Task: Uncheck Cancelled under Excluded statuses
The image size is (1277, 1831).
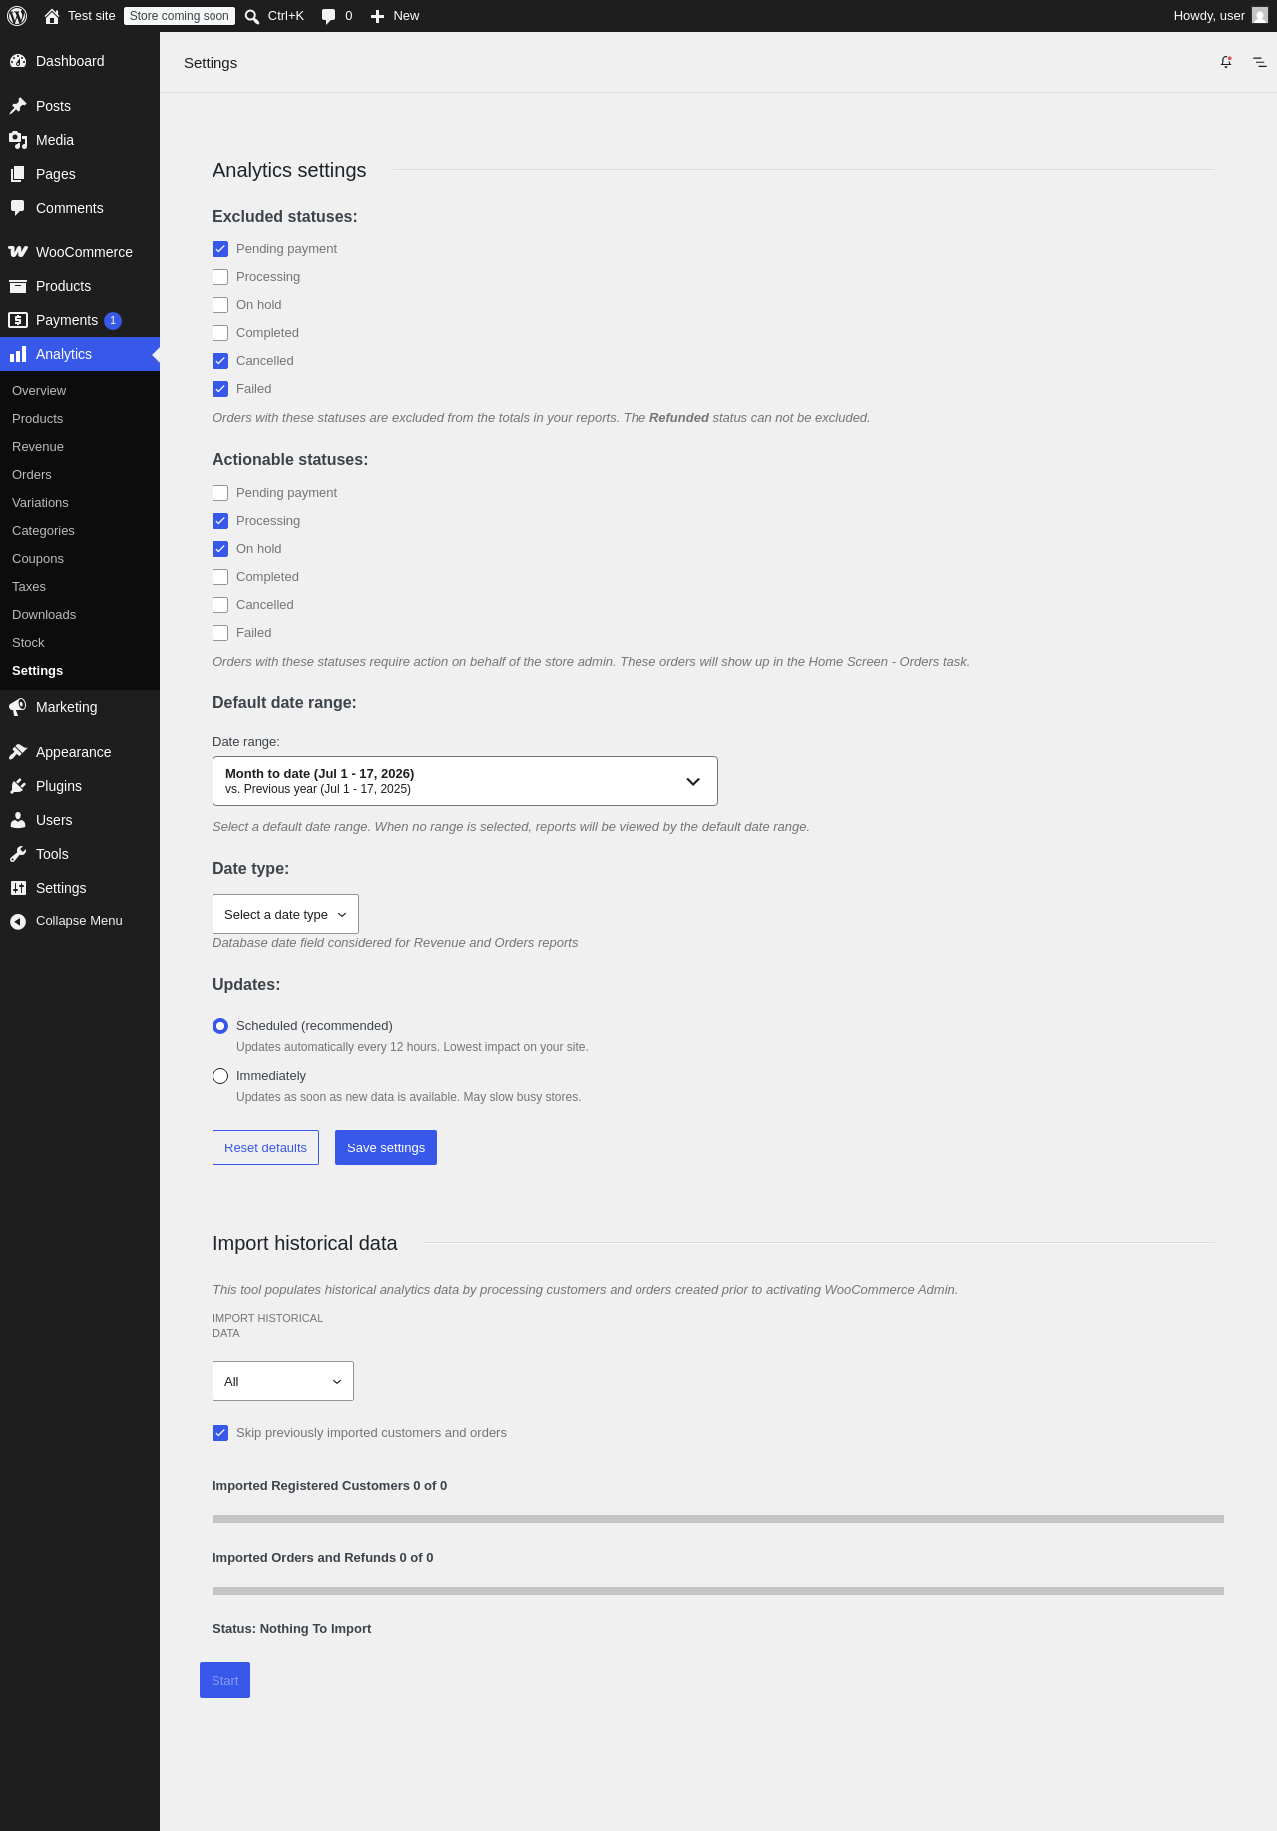Action: (220, 361)
